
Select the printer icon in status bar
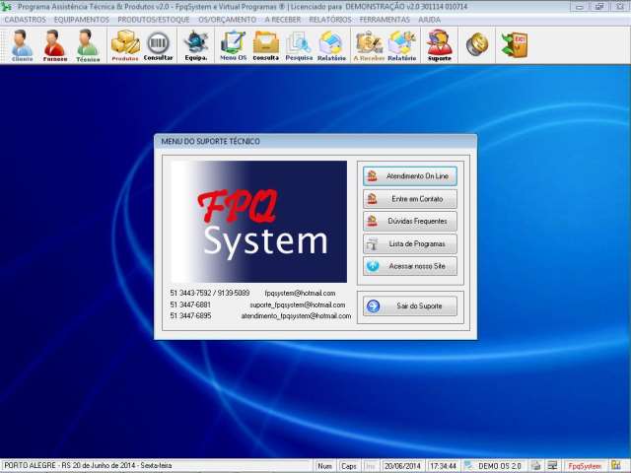click(536, 466)
